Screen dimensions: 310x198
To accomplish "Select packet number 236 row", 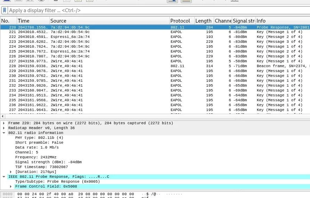I will [x=155, y=105].
